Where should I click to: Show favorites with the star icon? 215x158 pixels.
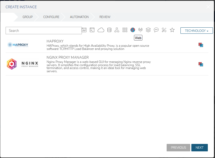point(172,30)
